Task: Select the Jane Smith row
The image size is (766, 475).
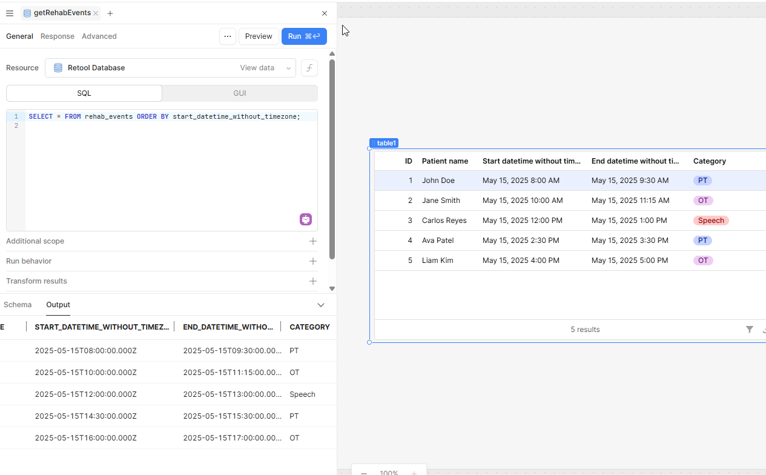Action: (x=570, y=201)
